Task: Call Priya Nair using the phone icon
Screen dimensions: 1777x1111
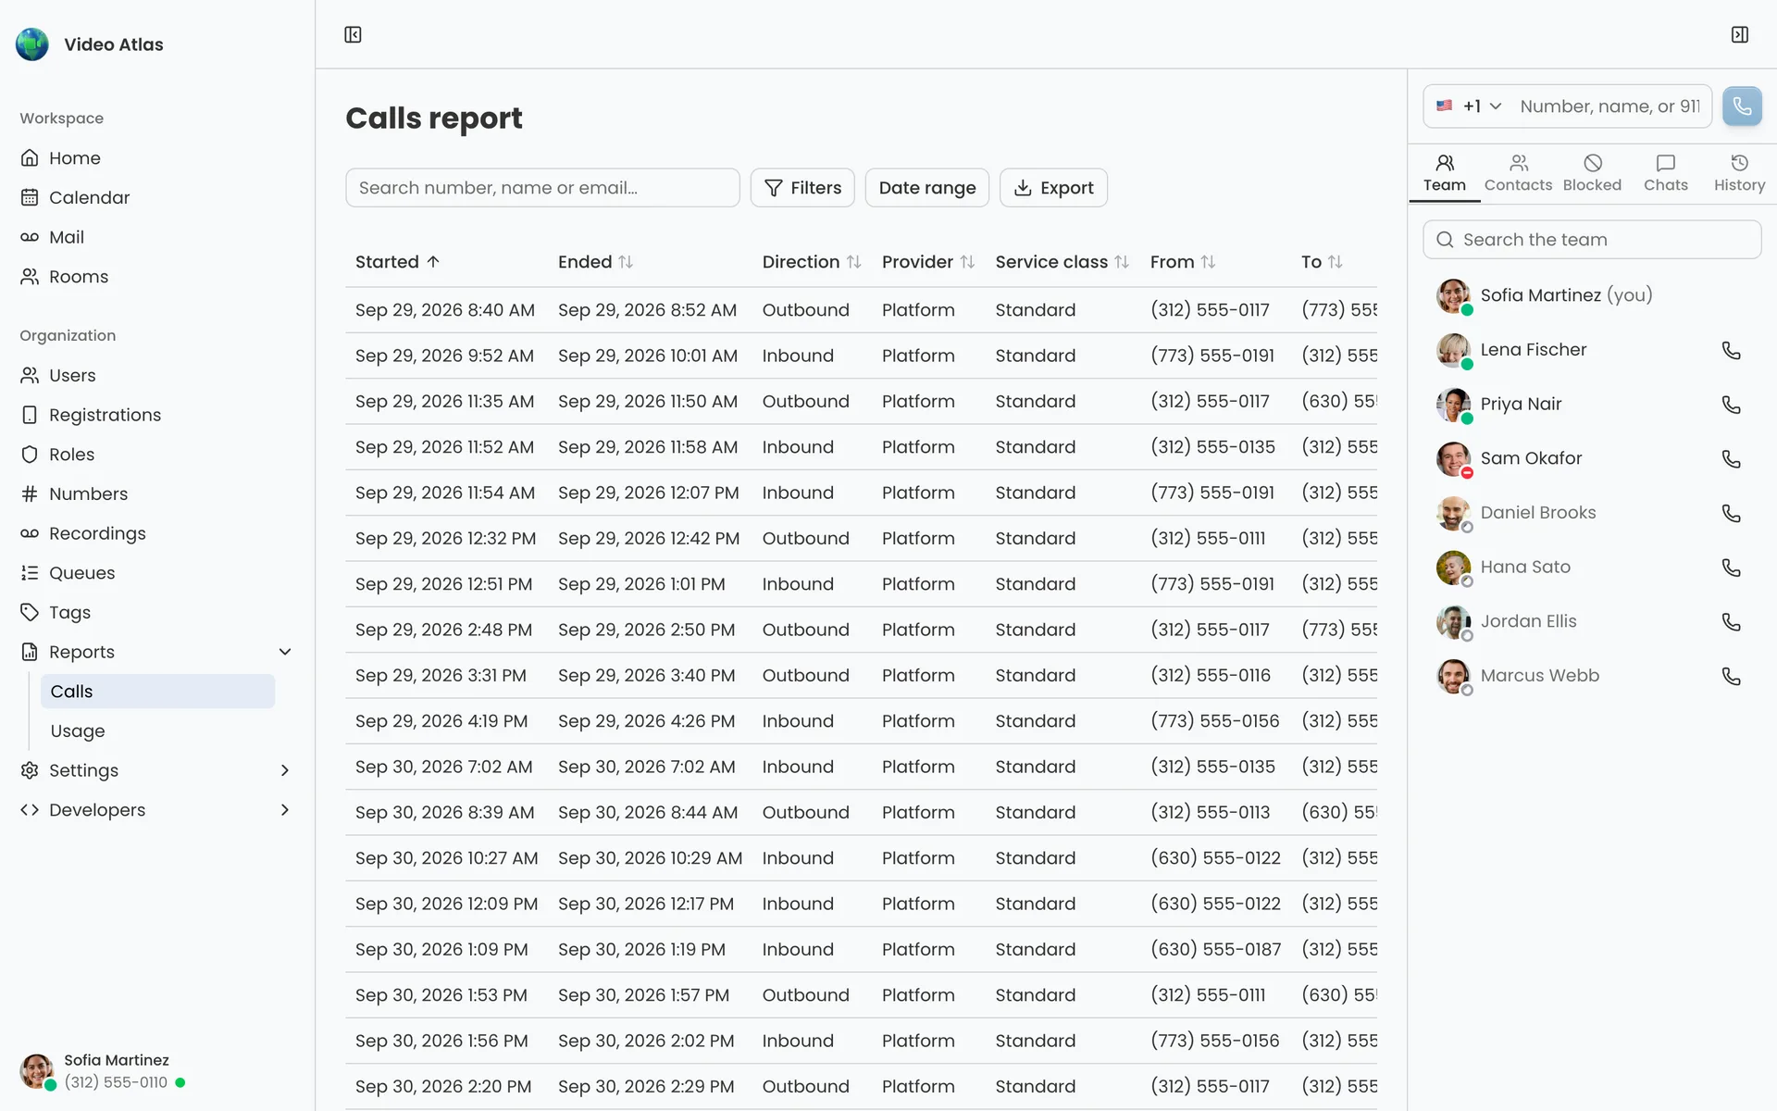Action: pos(1731,405)
